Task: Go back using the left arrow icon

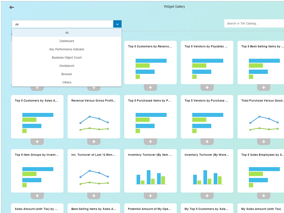Action: coord(12,7)
